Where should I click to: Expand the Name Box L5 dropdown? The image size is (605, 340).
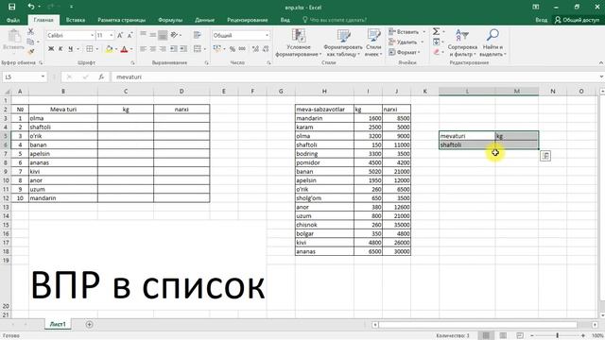click(43, 77)
